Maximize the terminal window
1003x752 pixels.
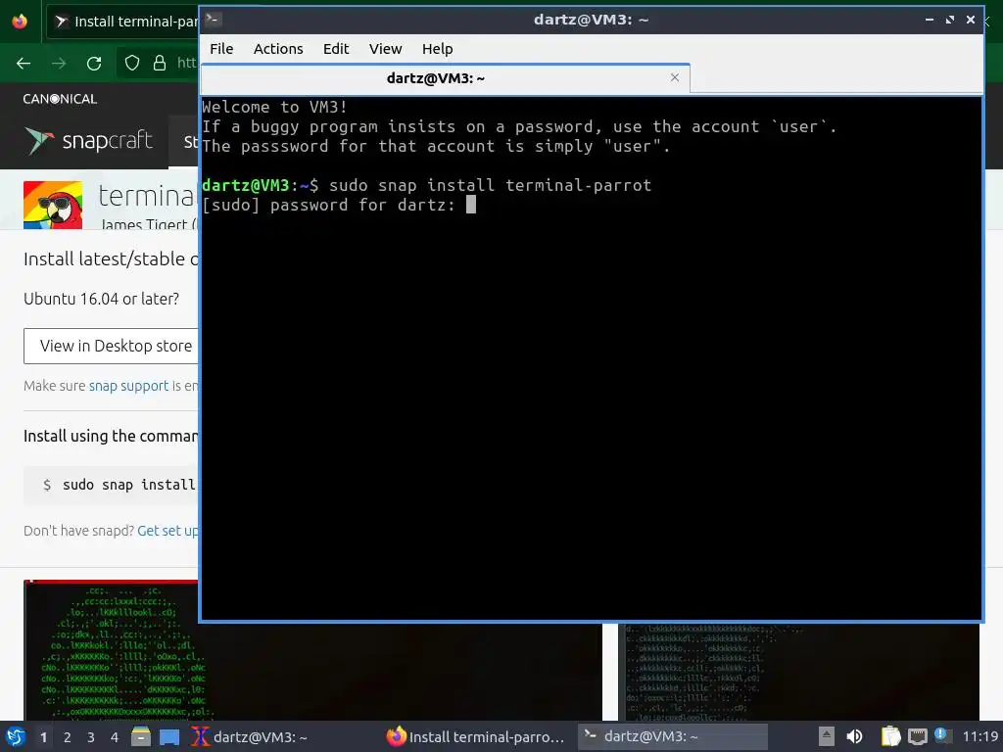(950, 20)
